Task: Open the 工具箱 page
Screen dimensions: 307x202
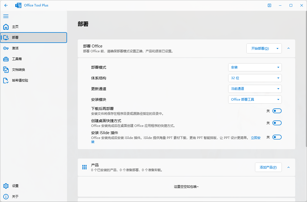Action: [x=34, y=59]
